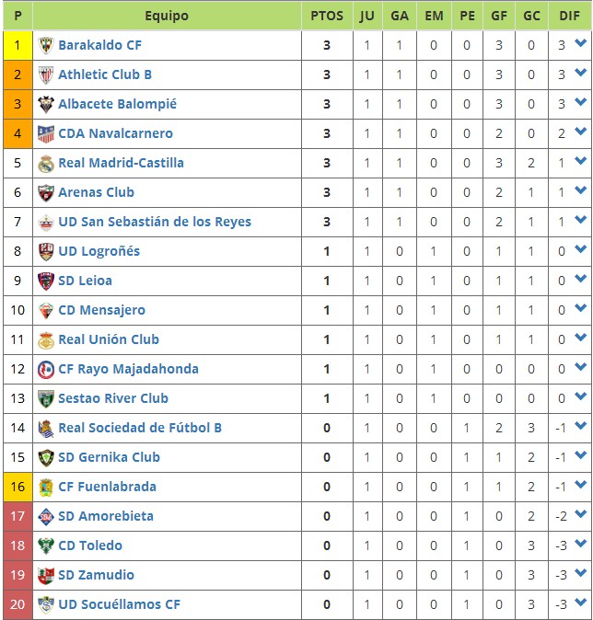The image size is (593, 620).
Task: Click the yellow position 1 cell
Action: click(17, 45)
